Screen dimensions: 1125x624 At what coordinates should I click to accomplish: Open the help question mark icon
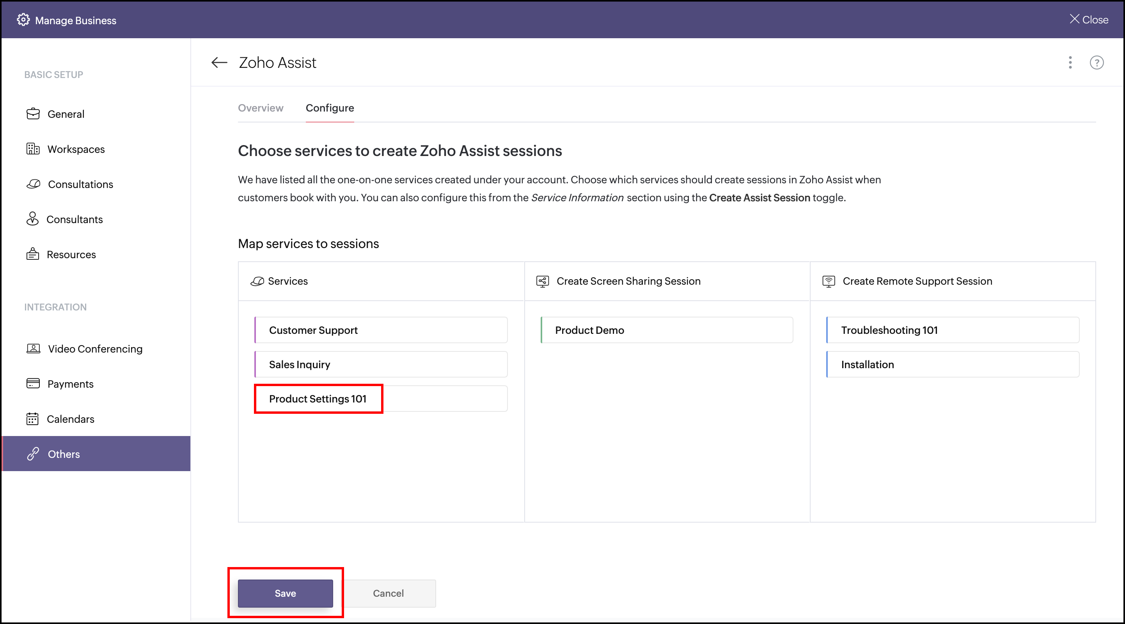coord(1097,63)
